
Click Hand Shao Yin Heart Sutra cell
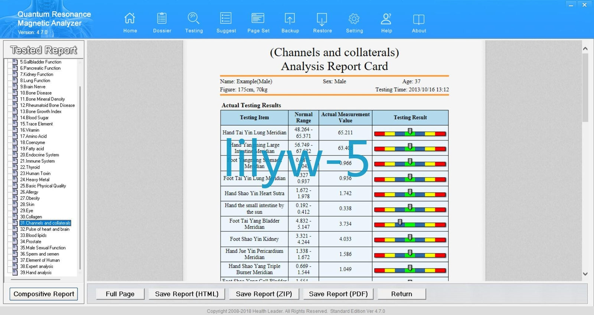click(x=254, y=194)
